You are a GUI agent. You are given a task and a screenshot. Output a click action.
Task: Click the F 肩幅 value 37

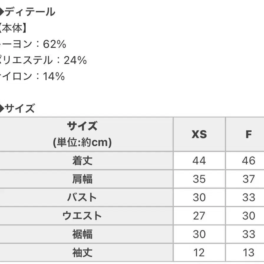pos(248,179)
